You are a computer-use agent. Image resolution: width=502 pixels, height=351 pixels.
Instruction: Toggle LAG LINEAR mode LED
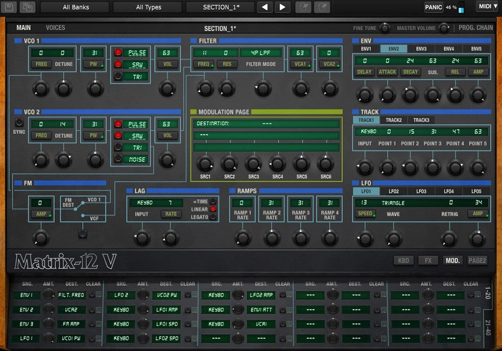(212, 209)
